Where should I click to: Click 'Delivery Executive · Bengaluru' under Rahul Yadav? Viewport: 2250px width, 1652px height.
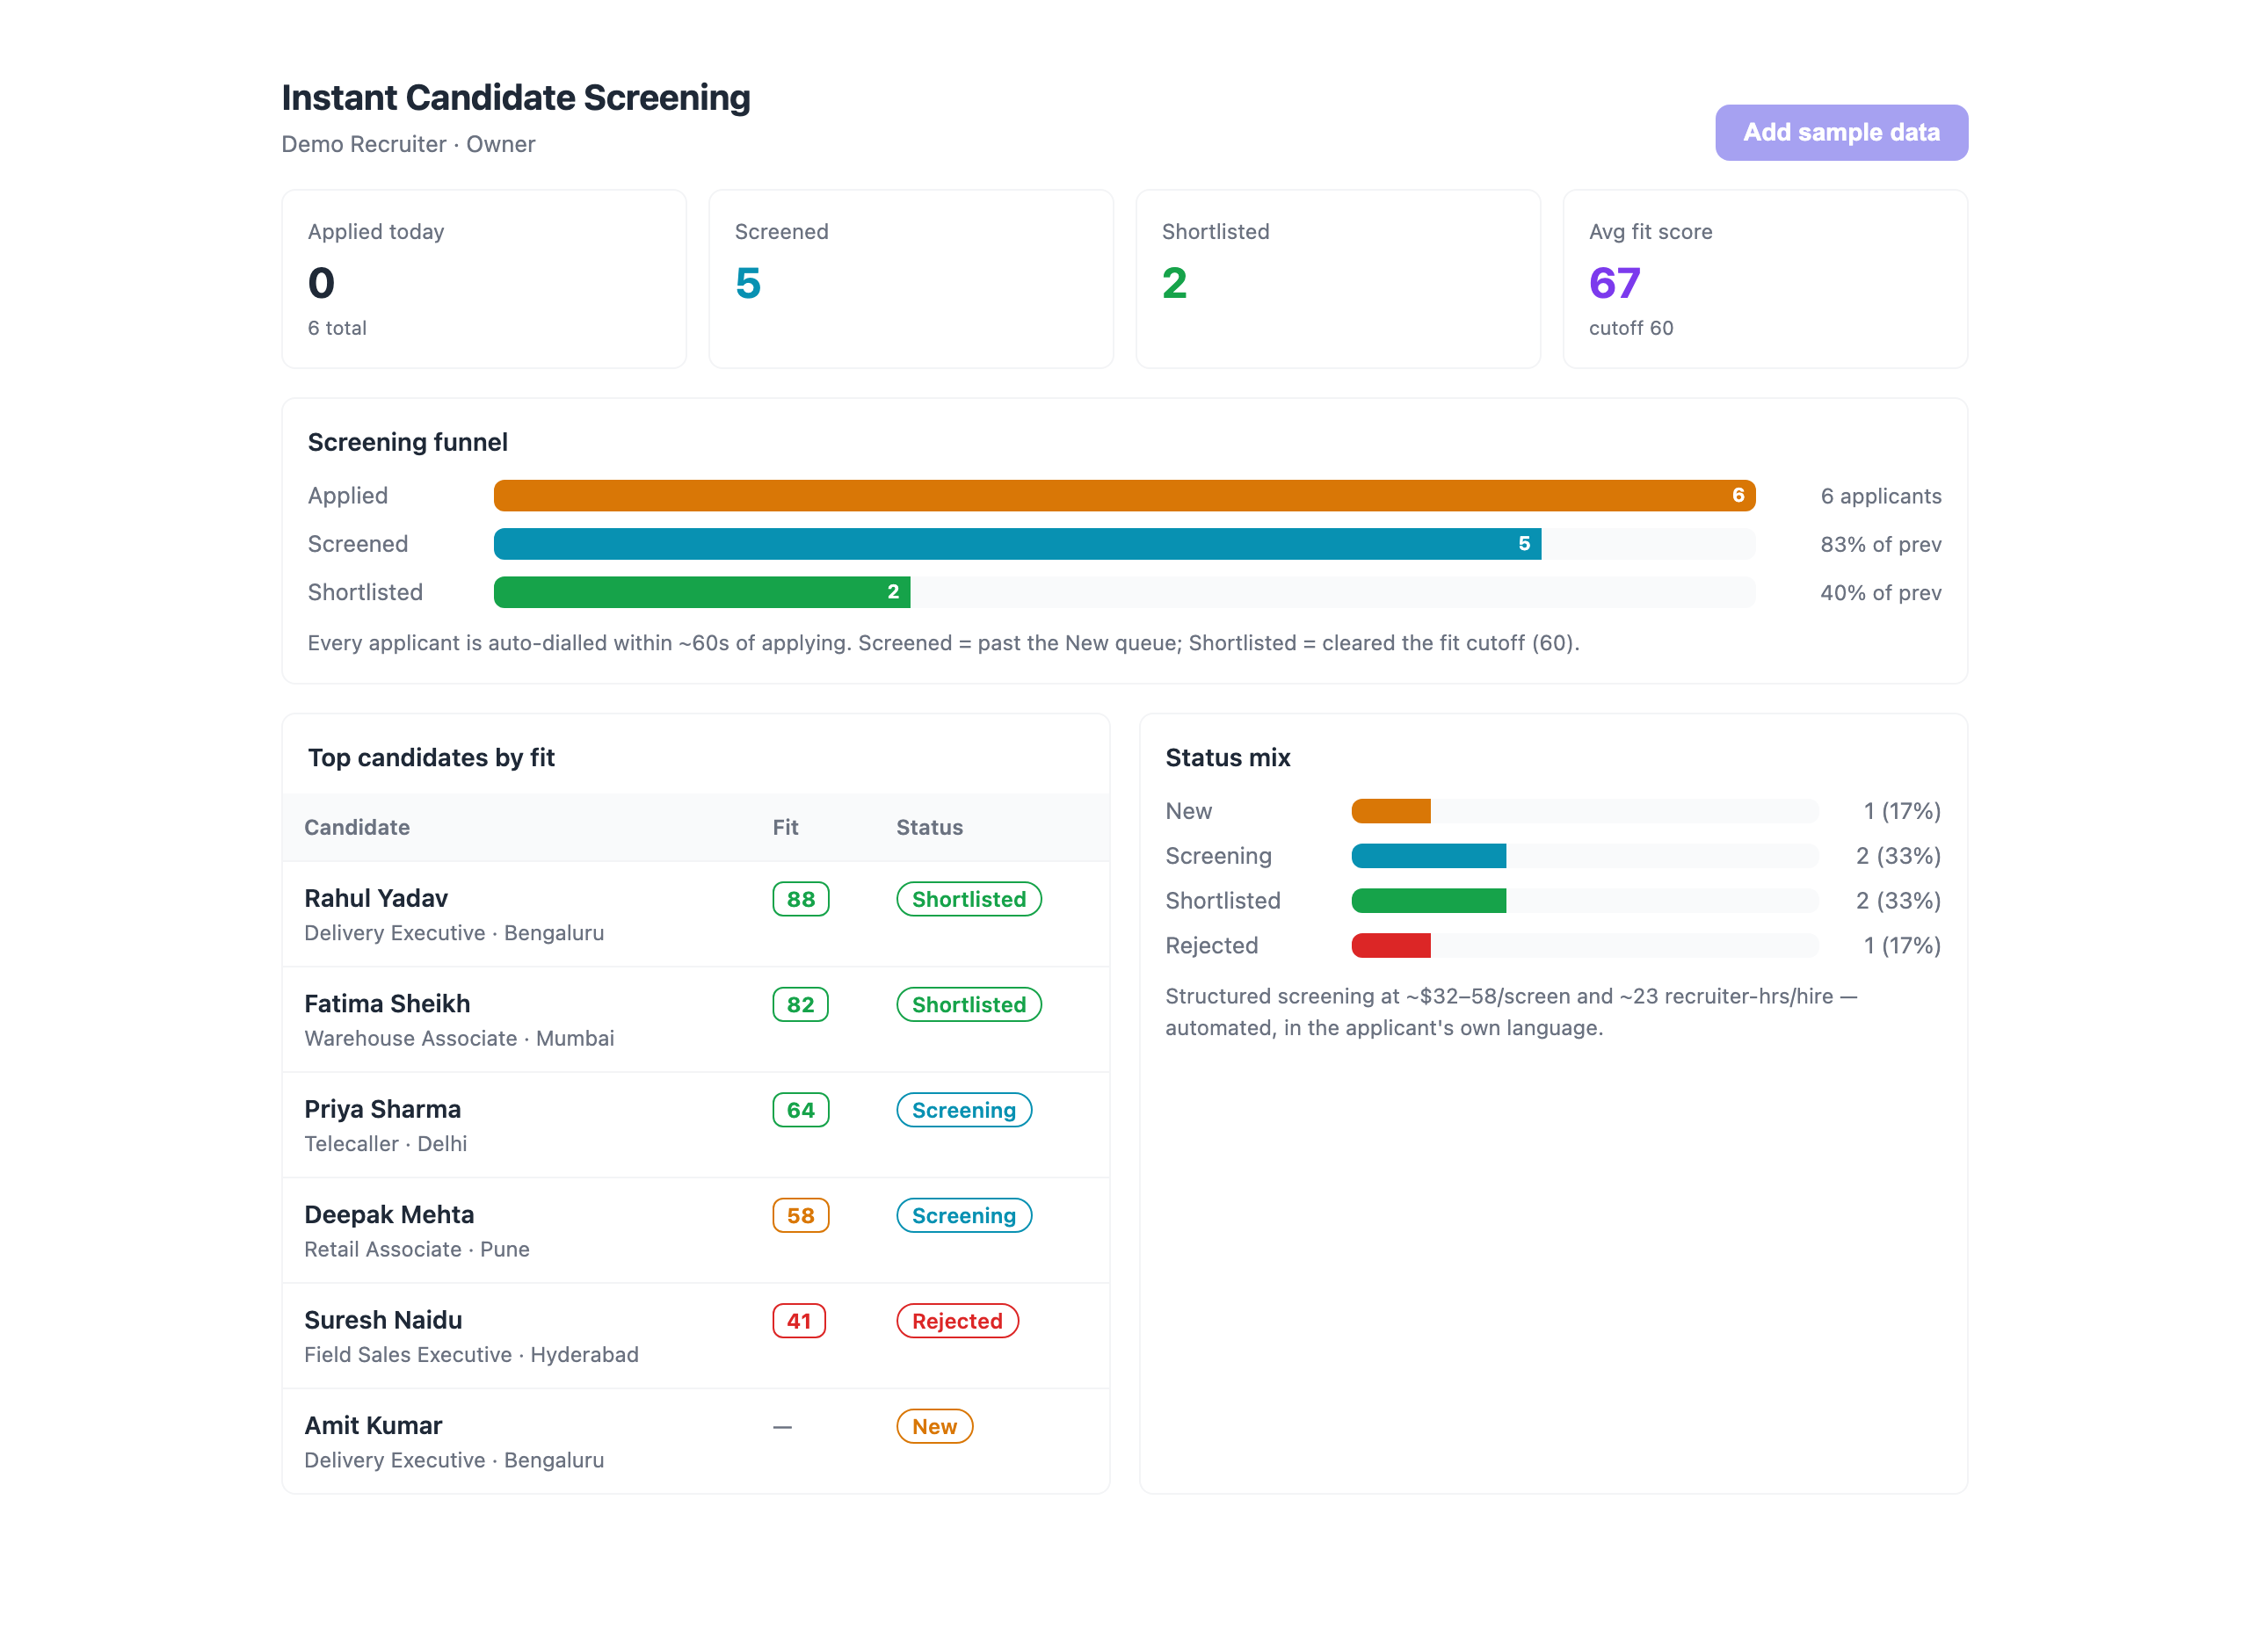tap(454, 933)
